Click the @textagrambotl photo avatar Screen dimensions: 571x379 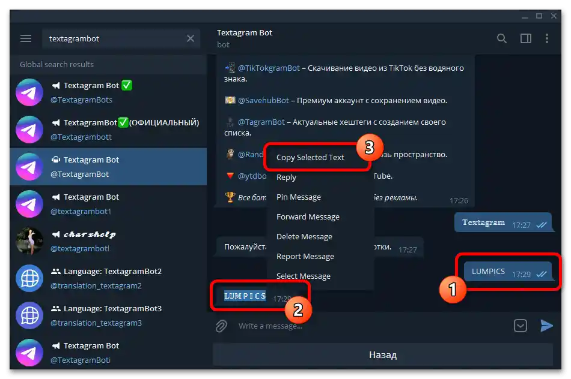pyautogui.click(x=29, y=241)
